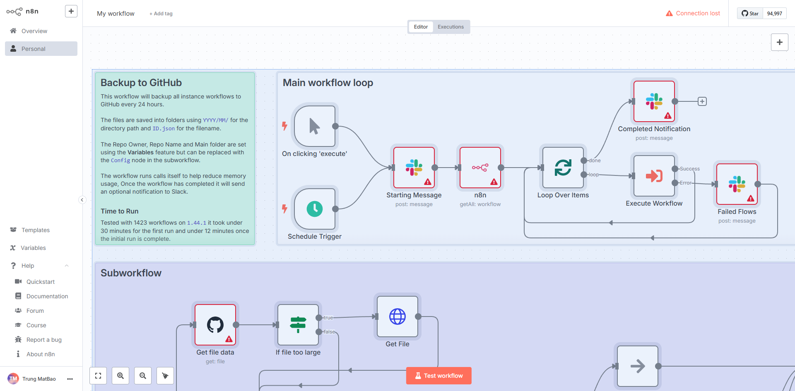Click the Connection lost warning

point(693,13)
